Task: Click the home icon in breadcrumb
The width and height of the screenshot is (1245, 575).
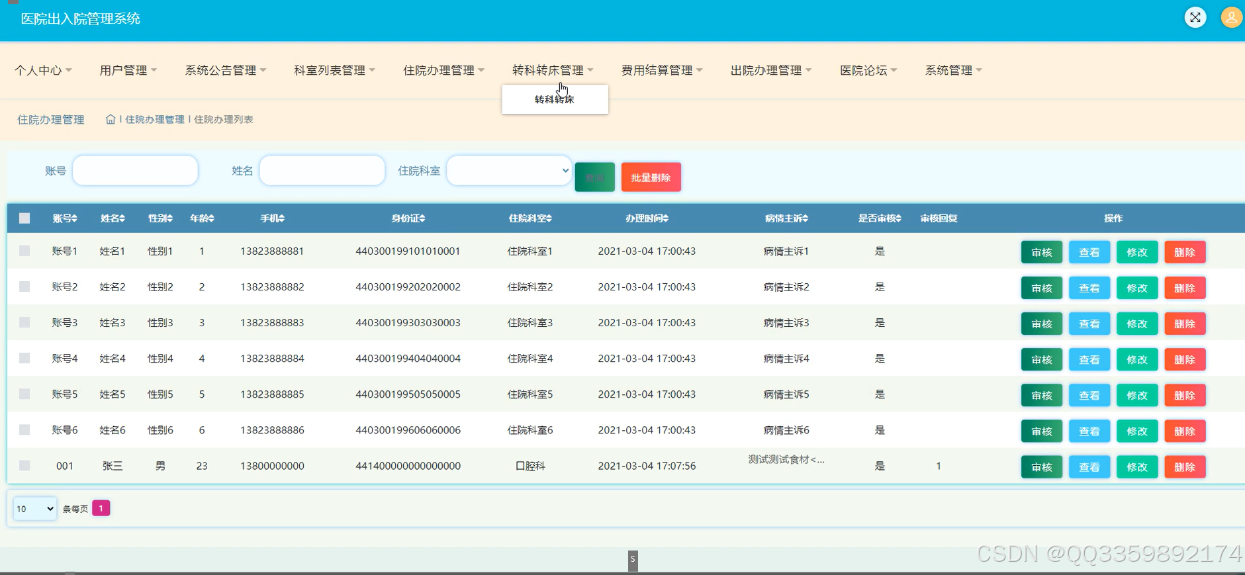Action: [x=111, y=119]
